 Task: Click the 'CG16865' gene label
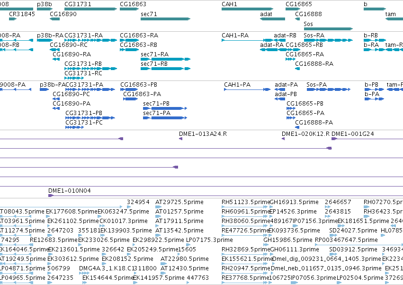(x=299, y=4)
